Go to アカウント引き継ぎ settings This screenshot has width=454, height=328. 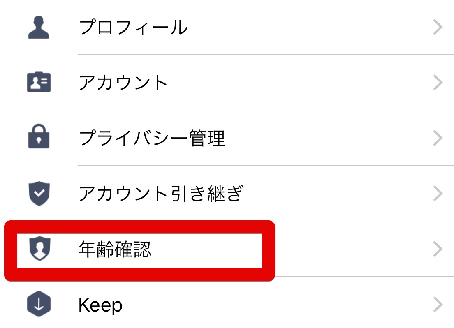161,194
